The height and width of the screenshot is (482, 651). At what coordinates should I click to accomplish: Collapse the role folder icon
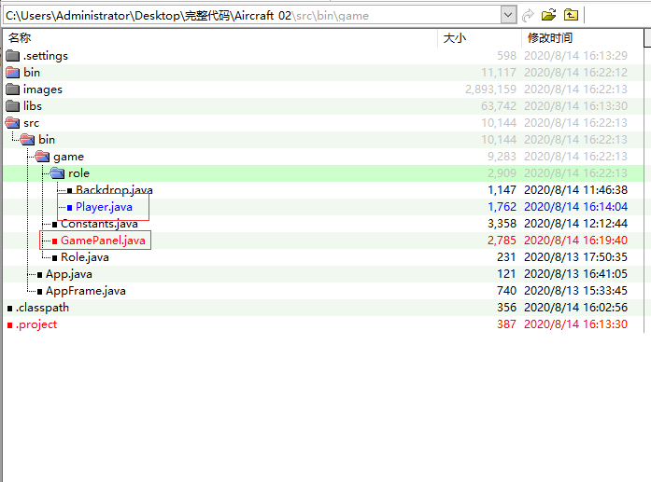click(57, 173)
